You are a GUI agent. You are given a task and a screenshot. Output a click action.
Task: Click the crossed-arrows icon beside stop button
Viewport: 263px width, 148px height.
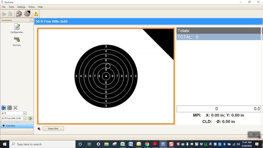(x=15, y=108)
